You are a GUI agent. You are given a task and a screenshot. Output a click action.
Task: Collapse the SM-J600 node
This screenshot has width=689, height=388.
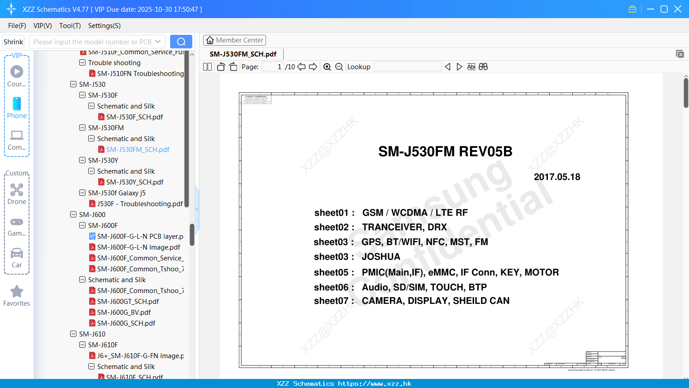coord(73,214)
